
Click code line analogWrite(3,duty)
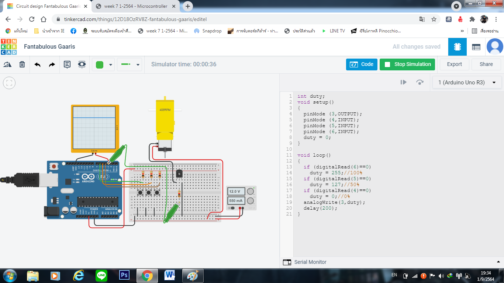click(x=334, y=202)
